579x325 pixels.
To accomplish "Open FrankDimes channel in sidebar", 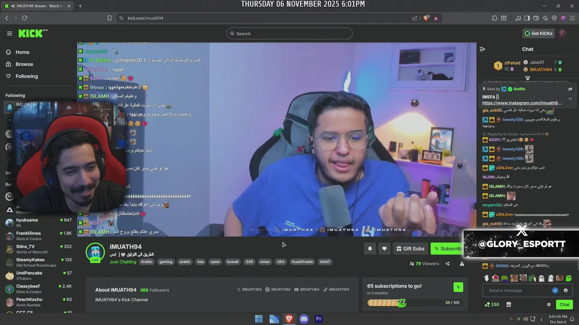I will tap(38, 236).
